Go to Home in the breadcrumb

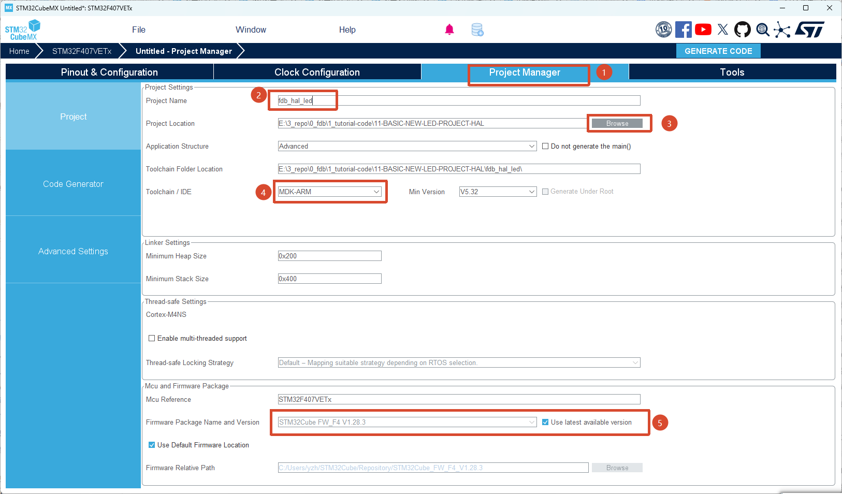click(x=19, y=51)
